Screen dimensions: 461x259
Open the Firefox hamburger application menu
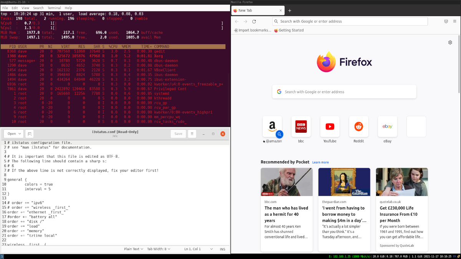(454, 21)
